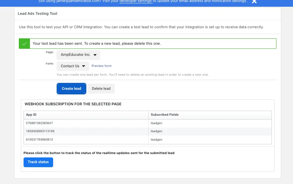Click the Delete lead button

[x=101, y=88]
